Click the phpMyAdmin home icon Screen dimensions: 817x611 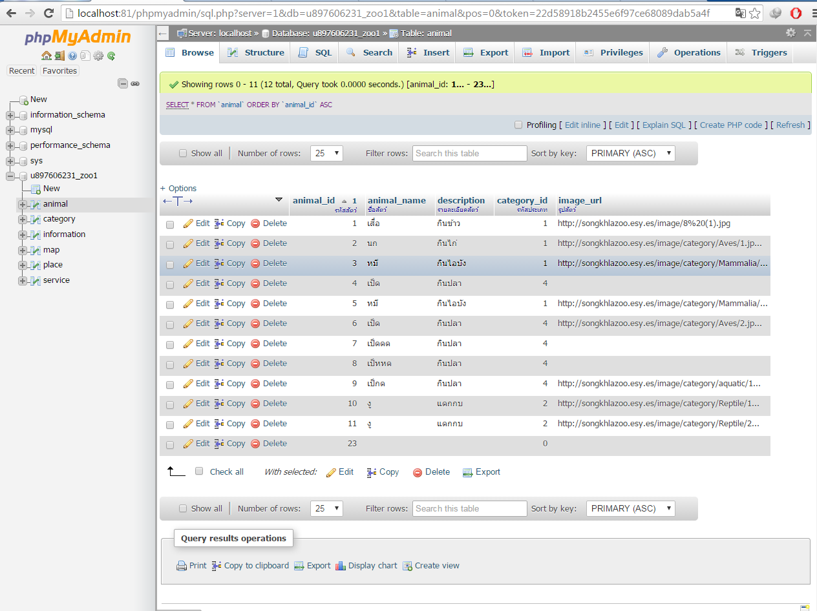point(47,56)
